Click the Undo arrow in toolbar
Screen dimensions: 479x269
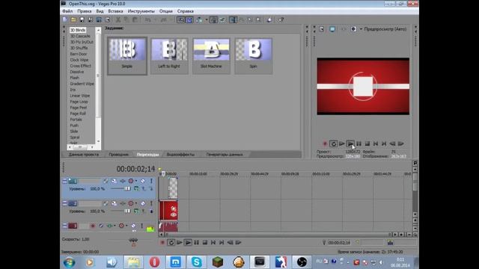point(147,20)
